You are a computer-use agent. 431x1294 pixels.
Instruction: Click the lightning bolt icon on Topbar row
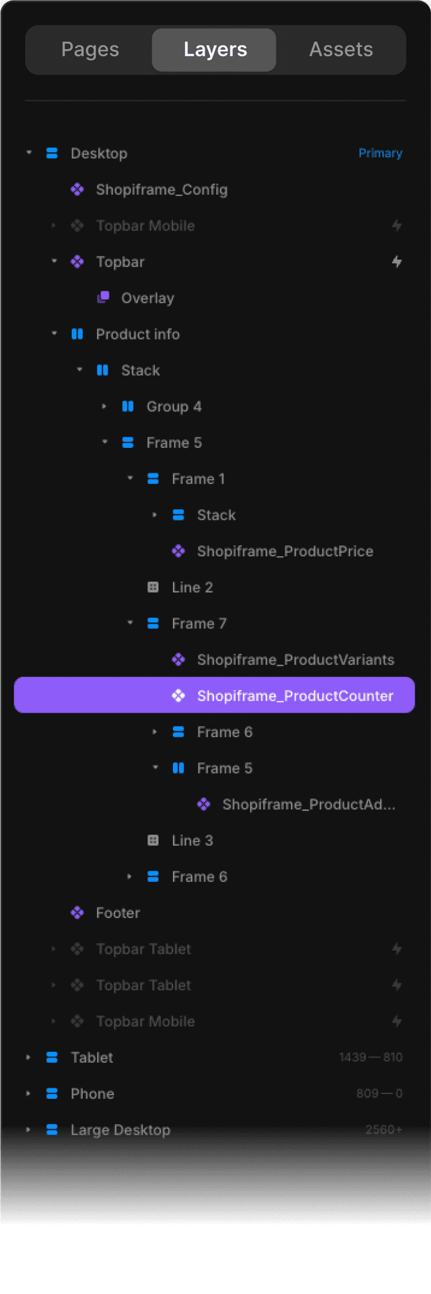click(397, 262)
